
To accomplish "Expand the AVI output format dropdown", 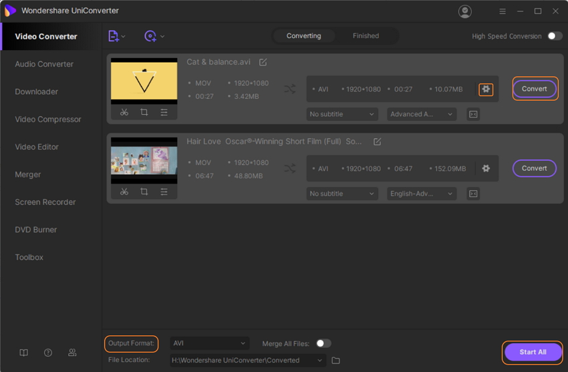I will coord(209,343).
